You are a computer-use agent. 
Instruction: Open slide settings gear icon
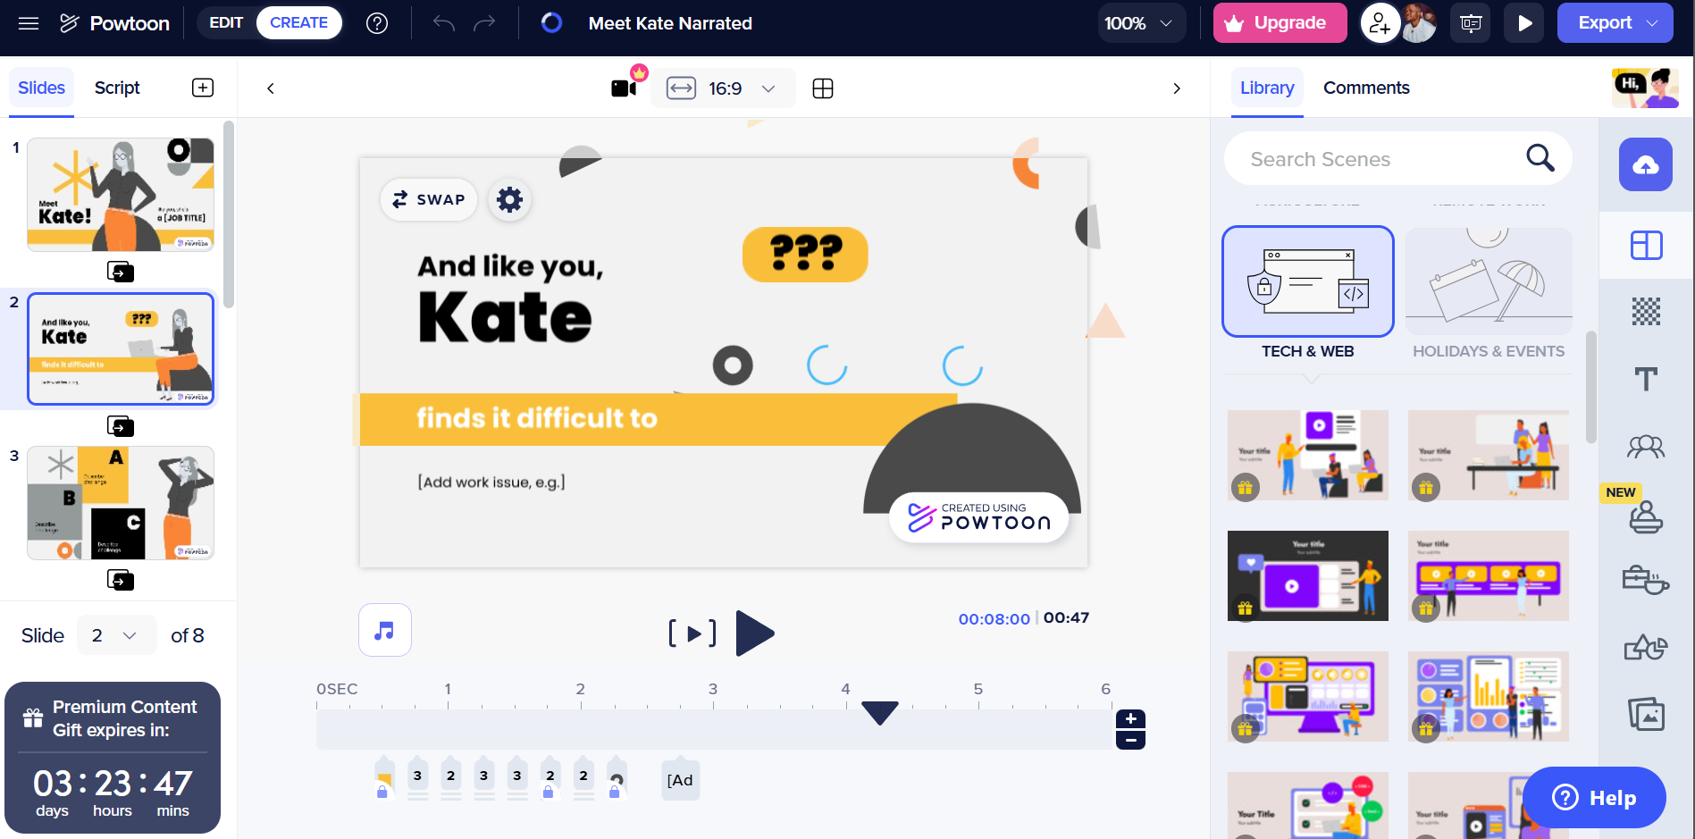click(x=509, y=199)
